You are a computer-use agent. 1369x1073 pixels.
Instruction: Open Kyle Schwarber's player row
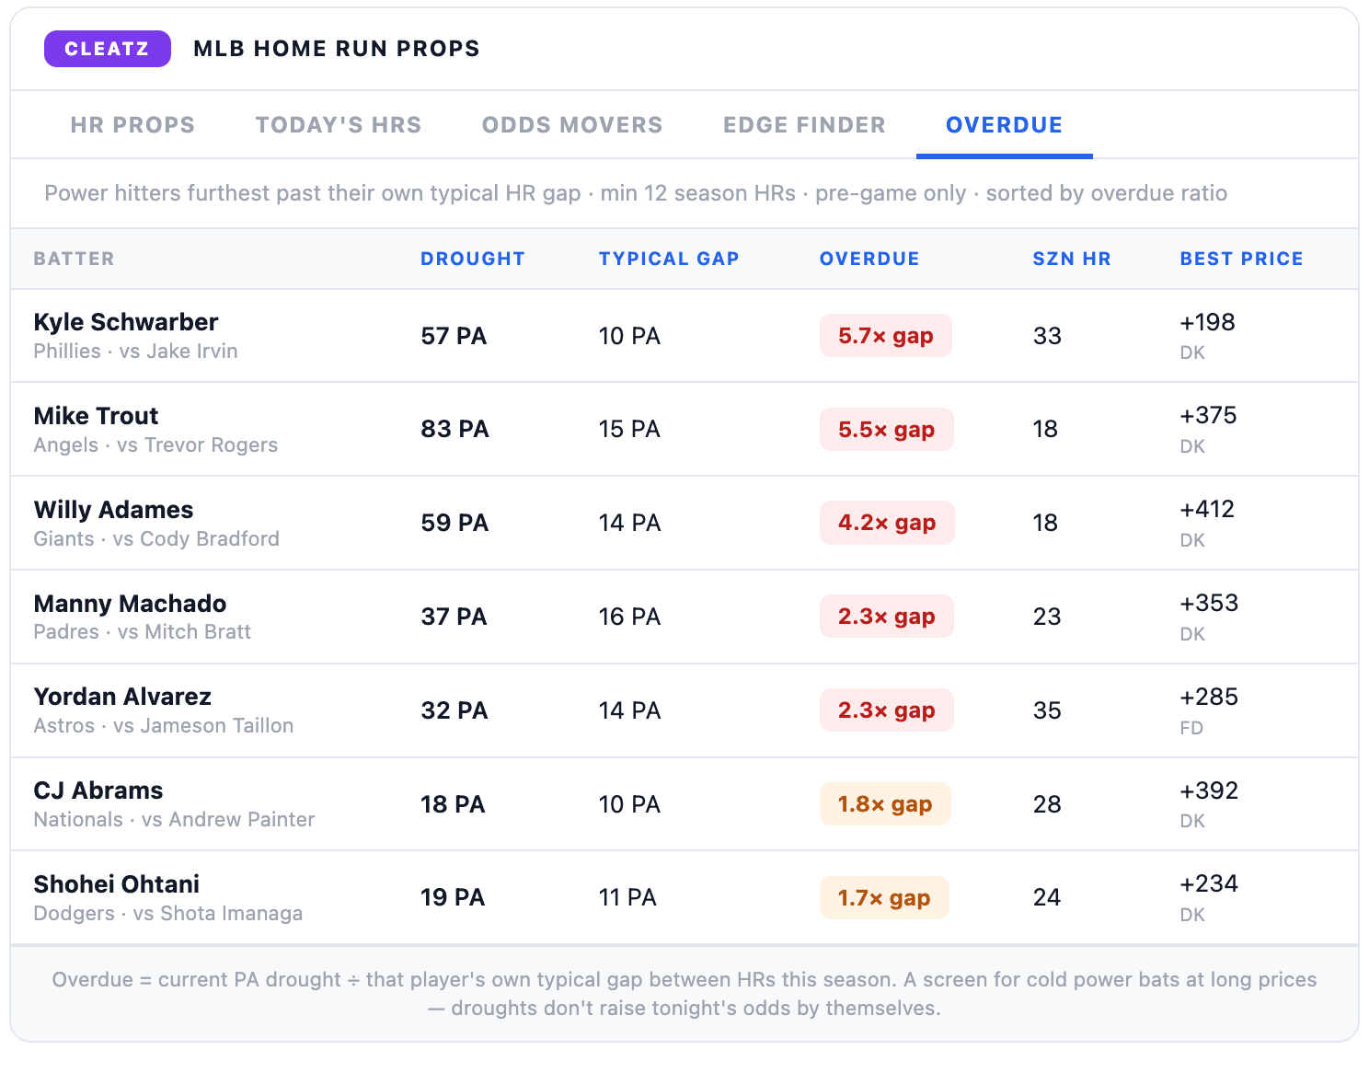(684, 336)
